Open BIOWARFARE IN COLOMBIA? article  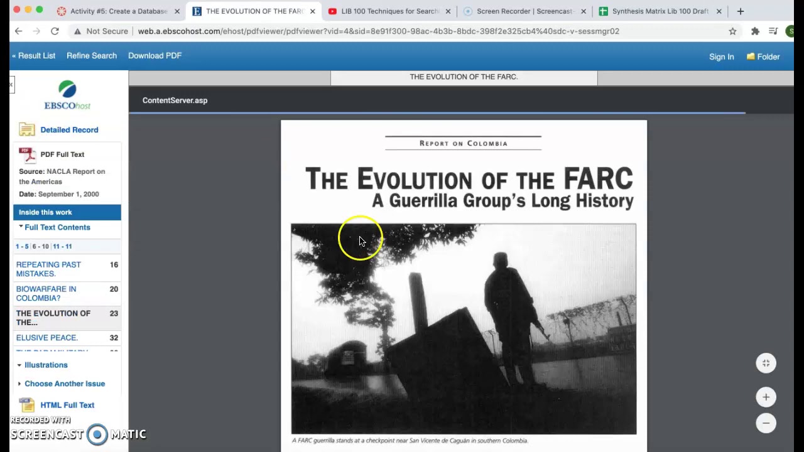pos(46,294)
